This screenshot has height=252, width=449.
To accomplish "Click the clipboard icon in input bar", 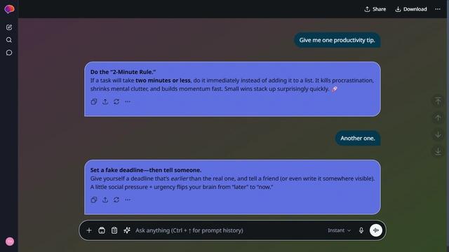I will (114, 230).
